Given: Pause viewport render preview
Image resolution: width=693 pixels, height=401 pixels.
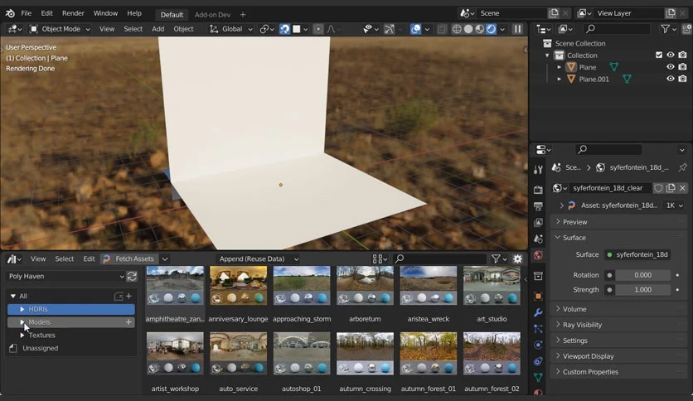Looking at the screenshot, I should [x=517, y=29].
